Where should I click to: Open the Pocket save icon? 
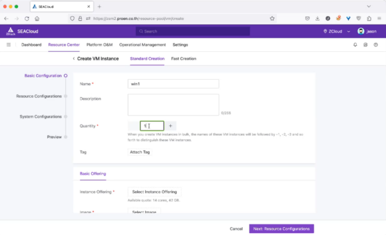(307, 19)
